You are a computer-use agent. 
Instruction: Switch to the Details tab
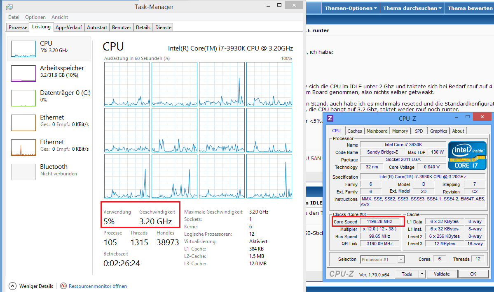(143, 28)
